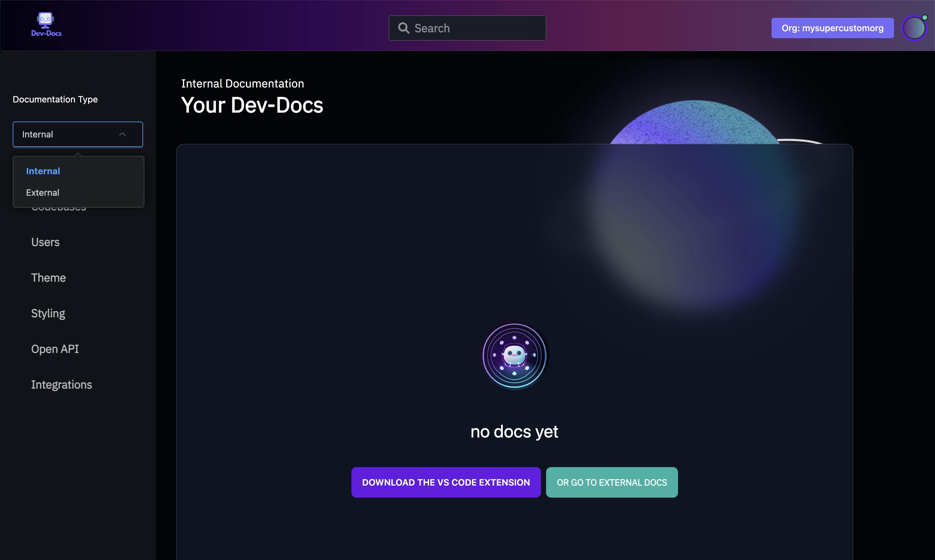Click the Internal Documentation heading link
The height and width of the screenshot is (560, 935).
(243, 83)
